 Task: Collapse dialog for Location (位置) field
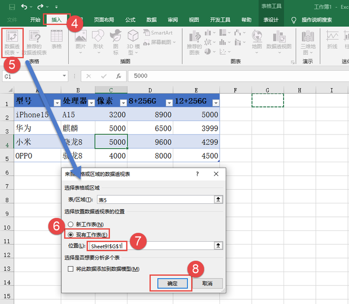tap(218, 245)
